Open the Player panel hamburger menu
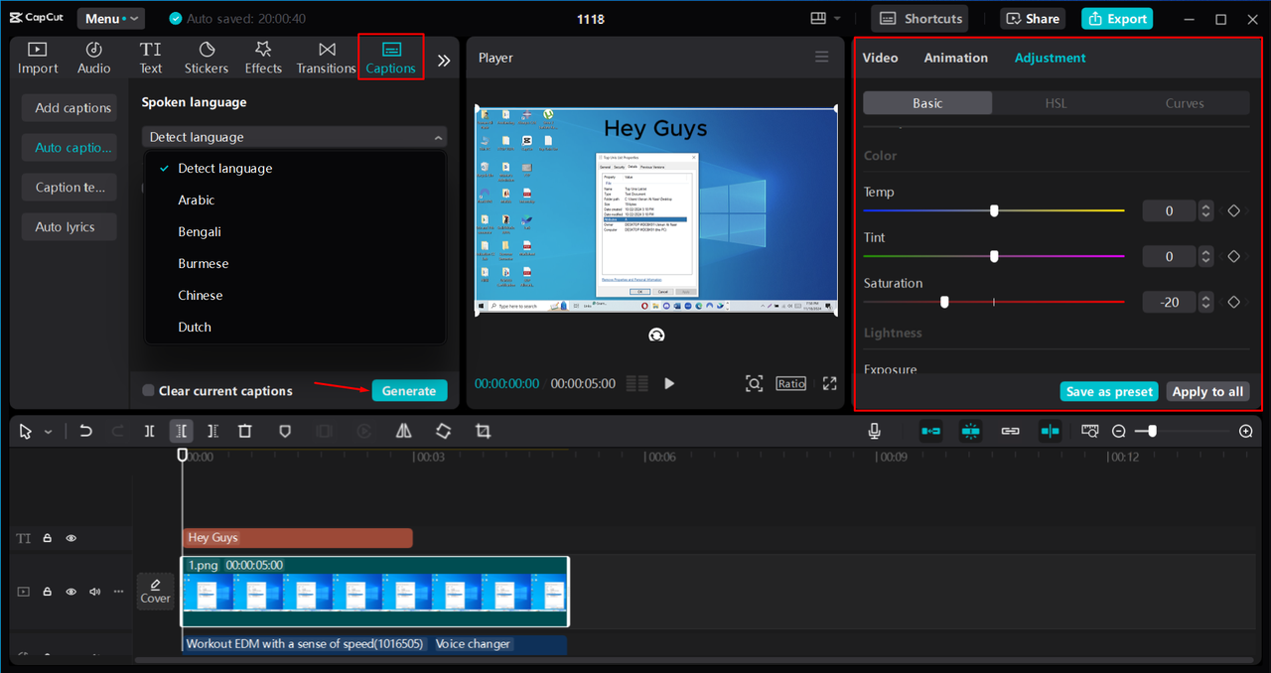 pos(822,57)
